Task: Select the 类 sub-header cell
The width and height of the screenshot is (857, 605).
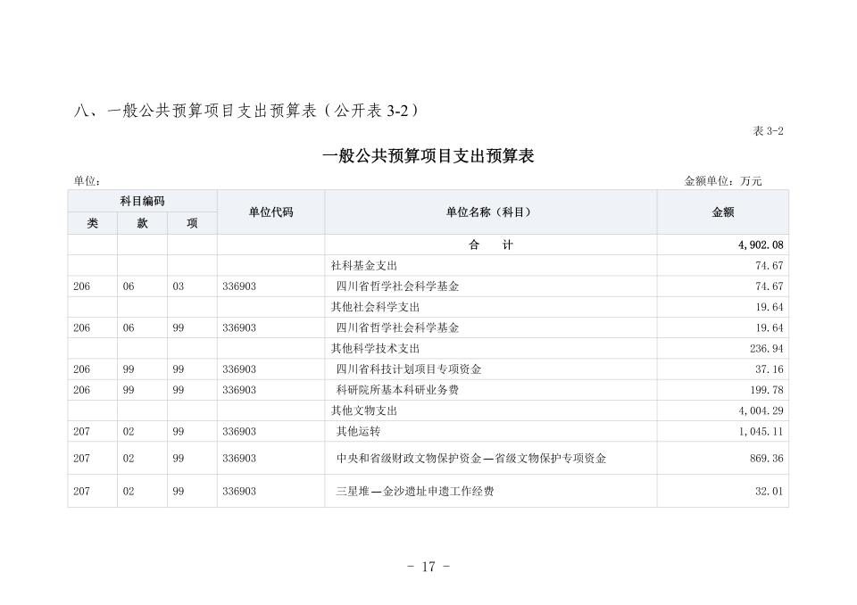Action: pyautogui.click(x=93, y=223)
